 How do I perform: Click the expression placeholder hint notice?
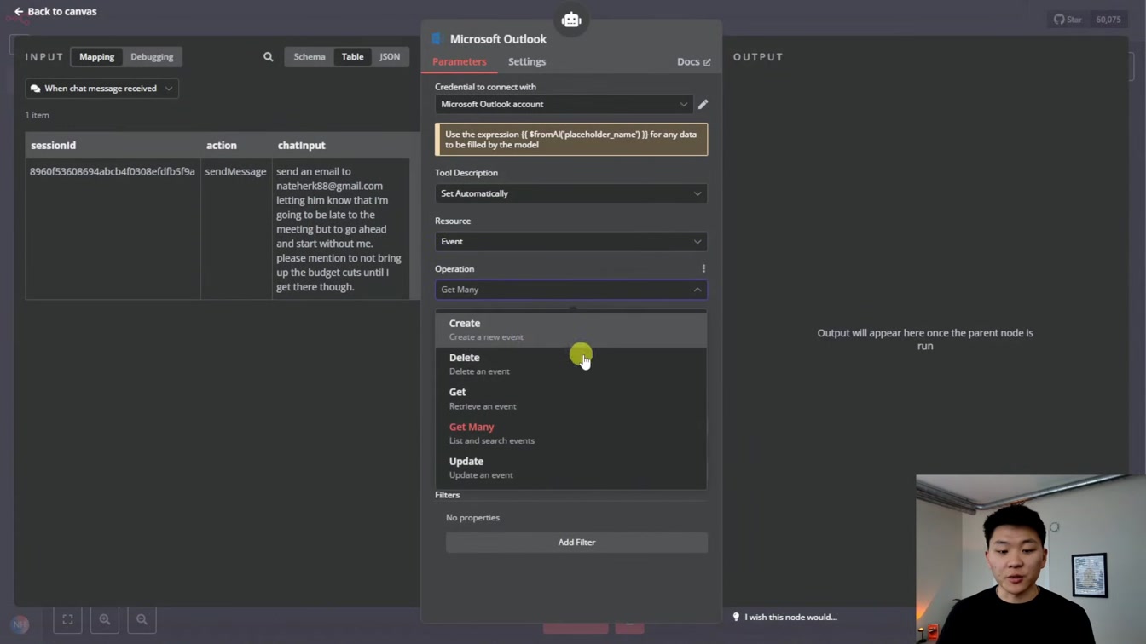point(571,140)
